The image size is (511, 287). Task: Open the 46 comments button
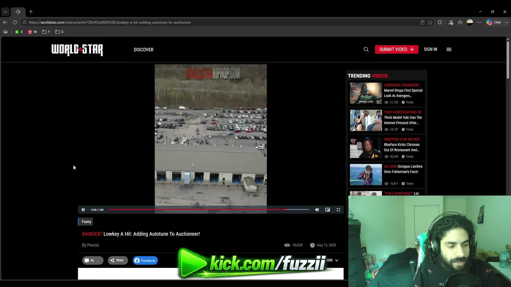coord(93,260)
